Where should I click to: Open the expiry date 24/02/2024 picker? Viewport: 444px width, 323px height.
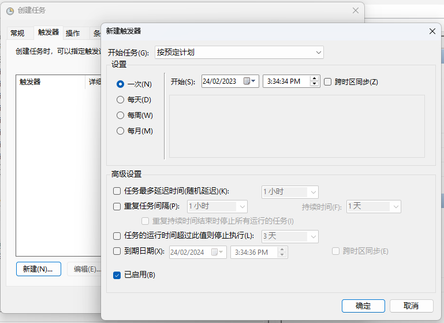pos(218,252)
